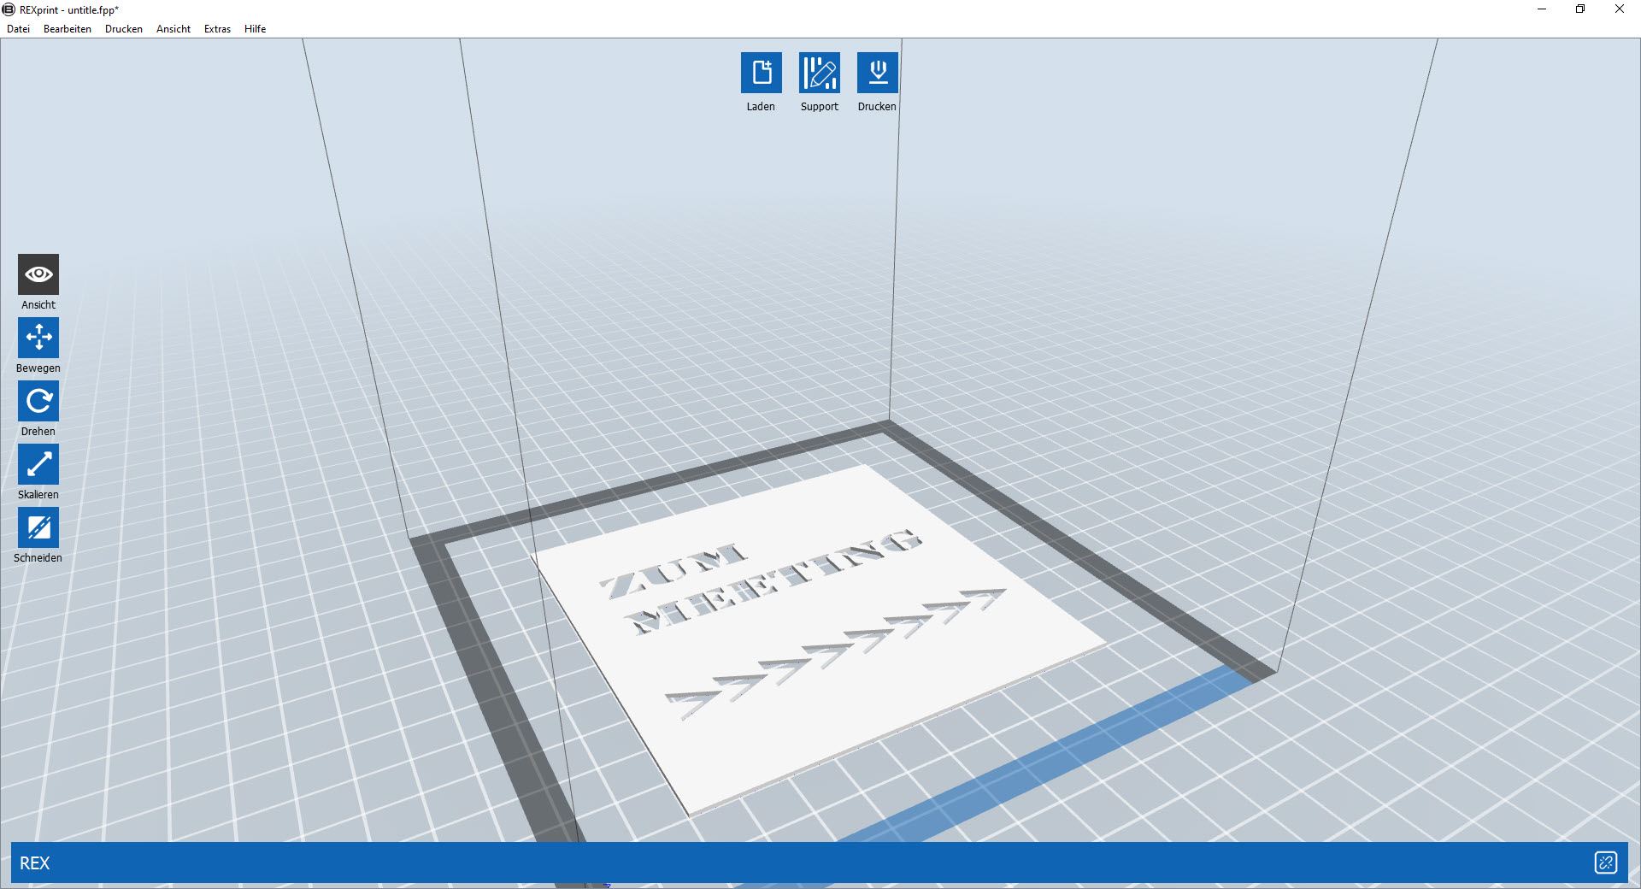Open the Hilfe menu
Image resolution: width=1641 pixels, height=889 pixels.
255,29
